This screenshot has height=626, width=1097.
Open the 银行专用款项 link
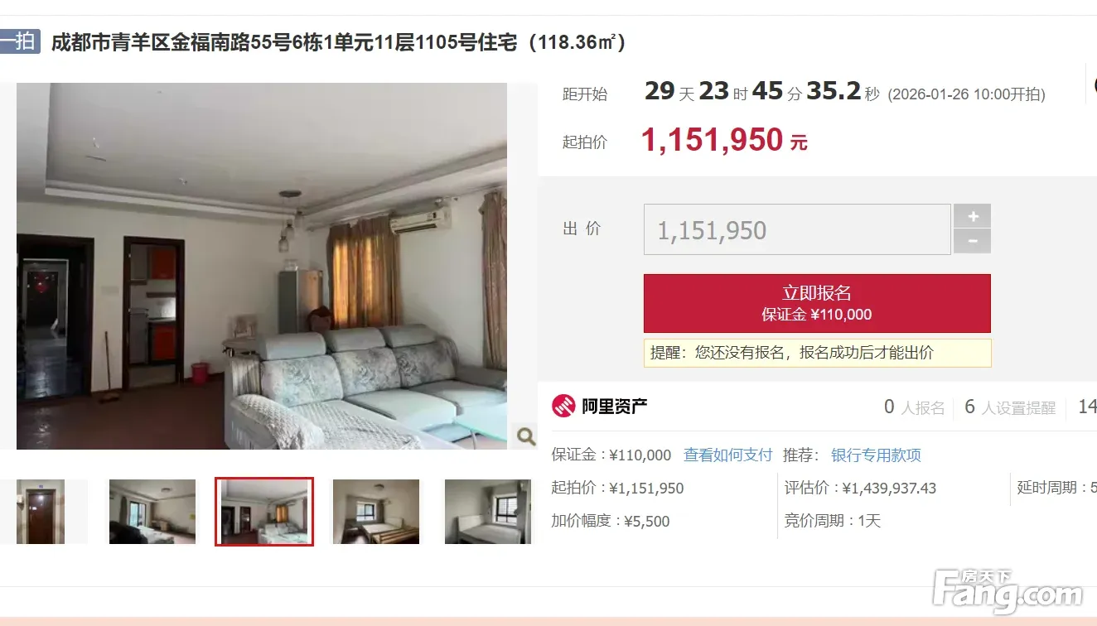[876, 455]
